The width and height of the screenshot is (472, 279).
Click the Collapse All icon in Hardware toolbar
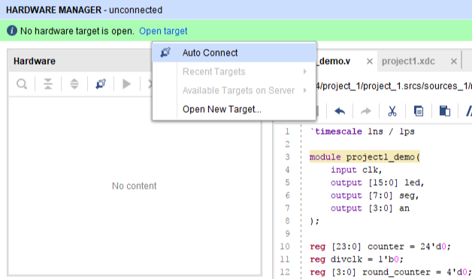pyautogui.click(x=48, y=83)
